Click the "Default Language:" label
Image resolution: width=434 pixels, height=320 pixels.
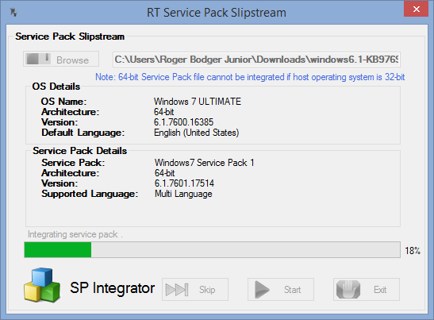point(83,133)
